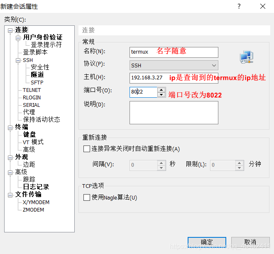Select 安全性 tree item

point(40,67)
